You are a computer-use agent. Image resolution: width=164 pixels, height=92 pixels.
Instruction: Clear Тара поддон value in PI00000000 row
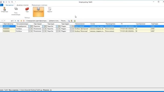(x=73, y=26)
